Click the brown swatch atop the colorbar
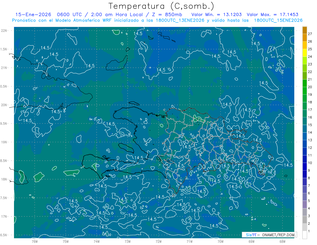 (305, 30)
